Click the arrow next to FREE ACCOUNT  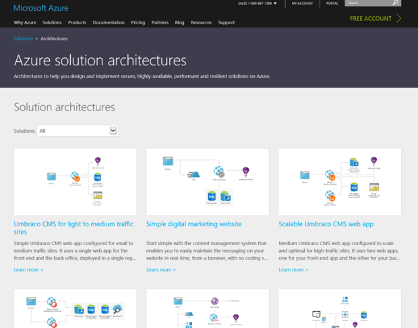pos(398,18)
